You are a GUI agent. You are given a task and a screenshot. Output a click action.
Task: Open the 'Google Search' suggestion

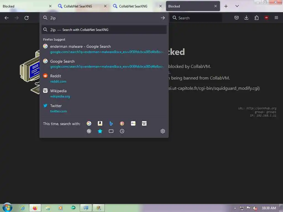(104, 64)
